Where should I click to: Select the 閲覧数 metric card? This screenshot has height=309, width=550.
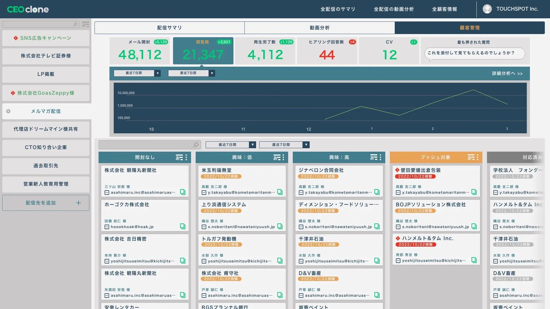(203, 51)
